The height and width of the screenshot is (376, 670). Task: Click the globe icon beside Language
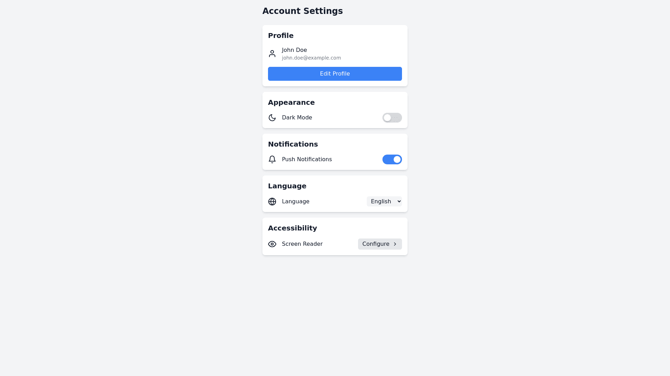point(272,202)
